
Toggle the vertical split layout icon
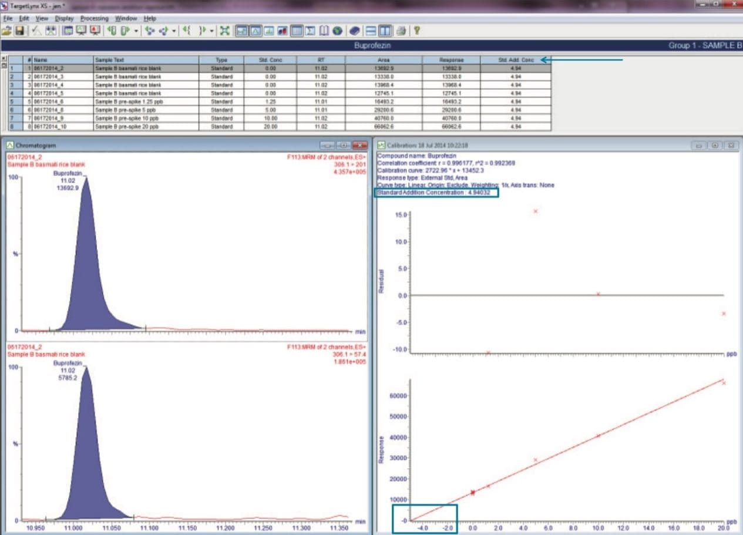click(385, 31)
